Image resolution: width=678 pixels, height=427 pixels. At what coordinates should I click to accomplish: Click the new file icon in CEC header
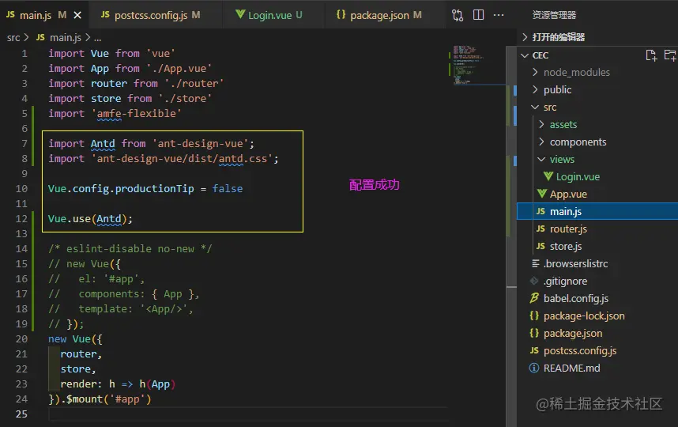pyautogui.click(x=651, y=55)
